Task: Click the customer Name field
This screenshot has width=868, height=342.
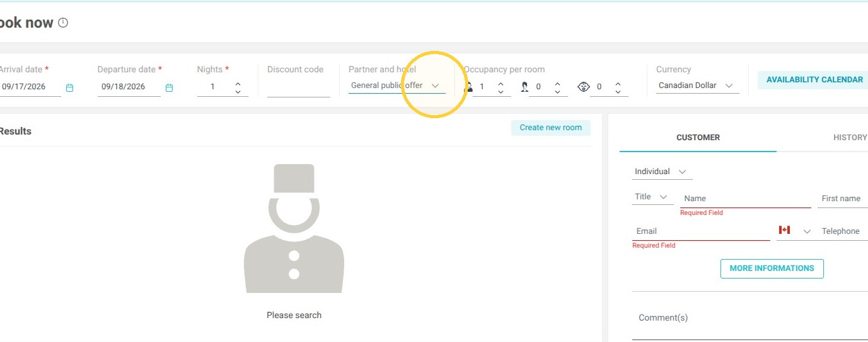Action: click(x=746, y=199)
